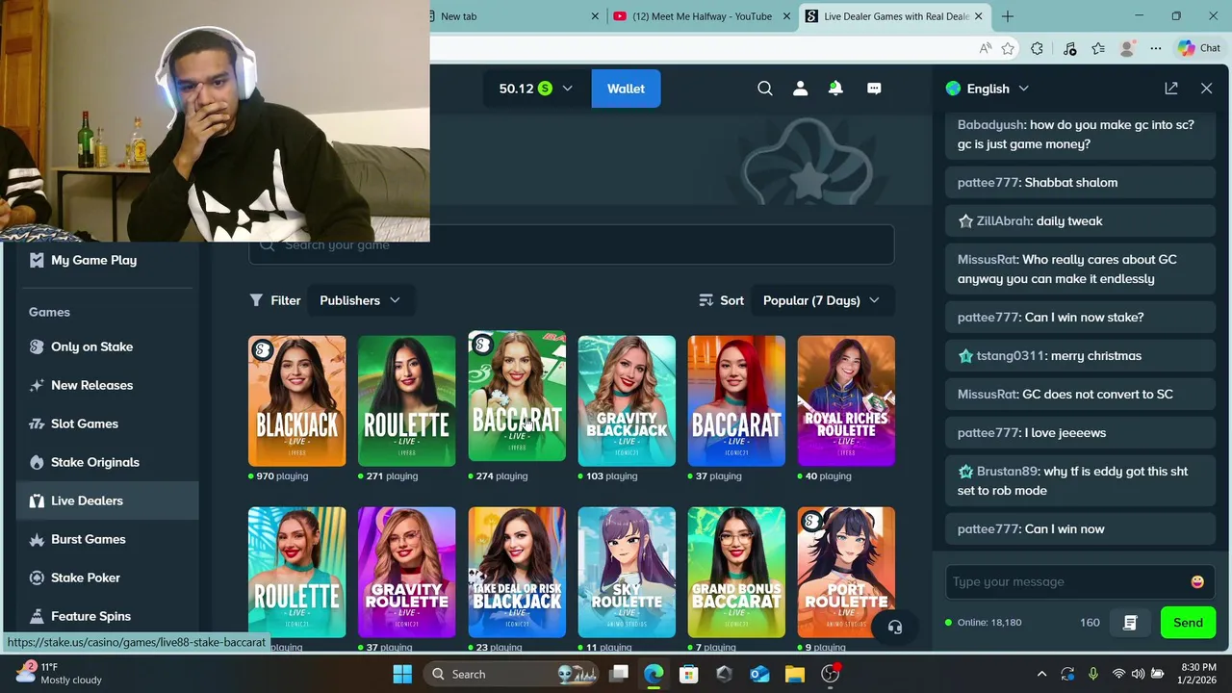Close the chat panel
The width and height of the screenshot is (1232, 693).
[1207, 89]
